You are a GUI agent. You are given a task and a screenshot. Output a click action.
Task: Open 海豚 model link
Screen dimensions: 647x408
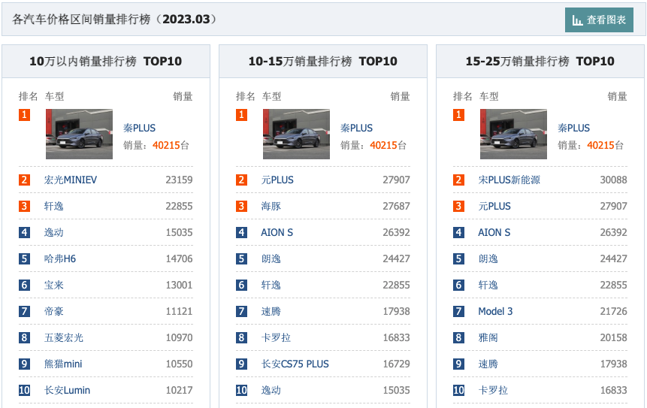tap(271, 207)
